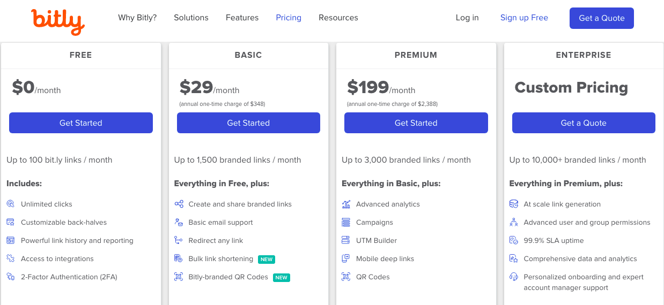Click 'Redirect any link' feature text
Viewport: 664px width, 305px height.
216,240
